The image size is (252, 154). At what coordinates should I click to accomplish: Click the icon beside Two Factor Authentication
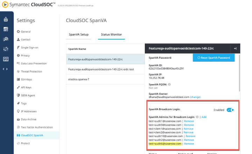coord(18,127)
